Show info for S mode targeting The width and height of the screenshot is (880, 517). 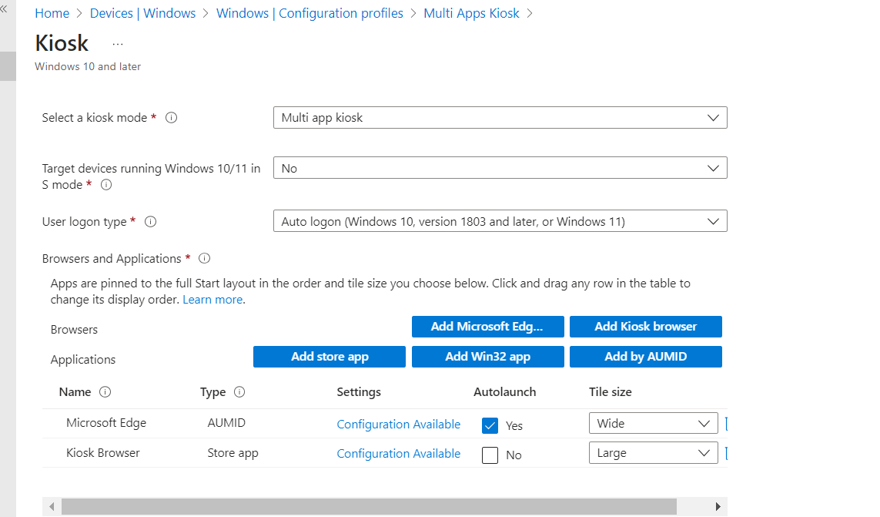pyautogui.click(x=106, y=184)
